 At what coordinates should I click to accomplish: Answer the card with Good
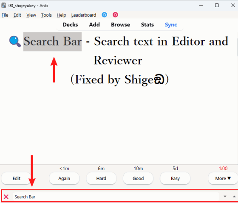coord(138,178)
